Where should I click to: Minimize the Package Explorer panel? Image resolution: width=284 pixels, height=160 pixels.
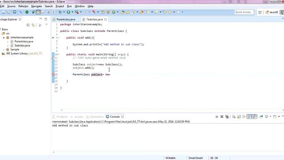40,19
